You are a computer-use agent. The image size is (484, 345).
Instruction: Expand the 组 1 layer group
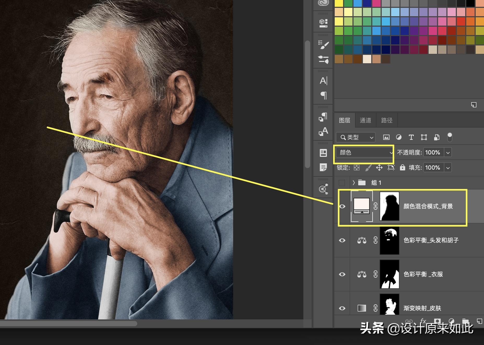[x=354, y=183]
